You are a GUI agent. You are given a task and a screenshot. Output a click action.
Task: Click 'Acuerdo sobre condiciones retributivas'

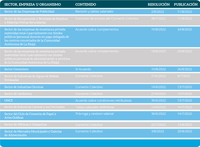[x=103, y=100]
